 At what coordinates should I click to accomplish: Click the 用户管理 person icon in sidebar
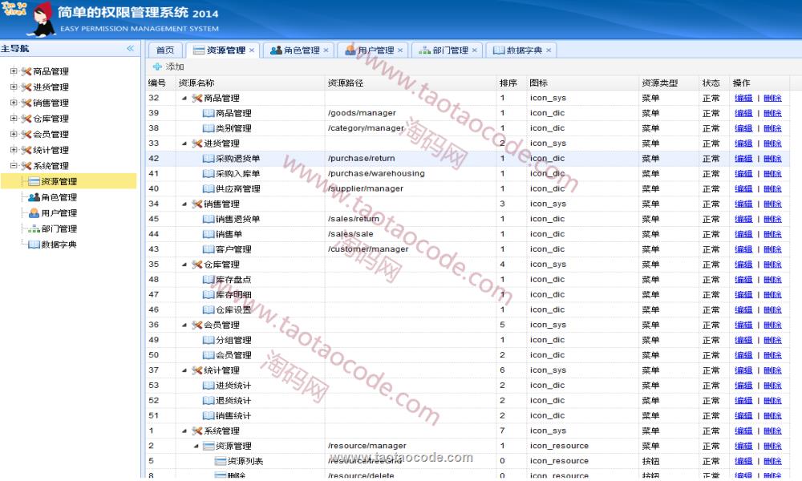coord(34,213)
